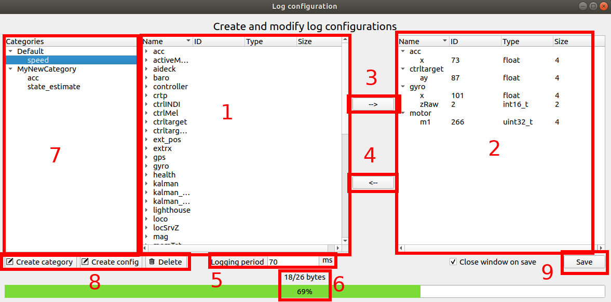Click the sort arrow on right Name header
611x302 pixels.
point(445,40)
